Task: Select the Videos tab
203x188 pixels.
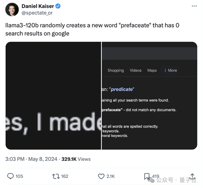Action: 135,70
